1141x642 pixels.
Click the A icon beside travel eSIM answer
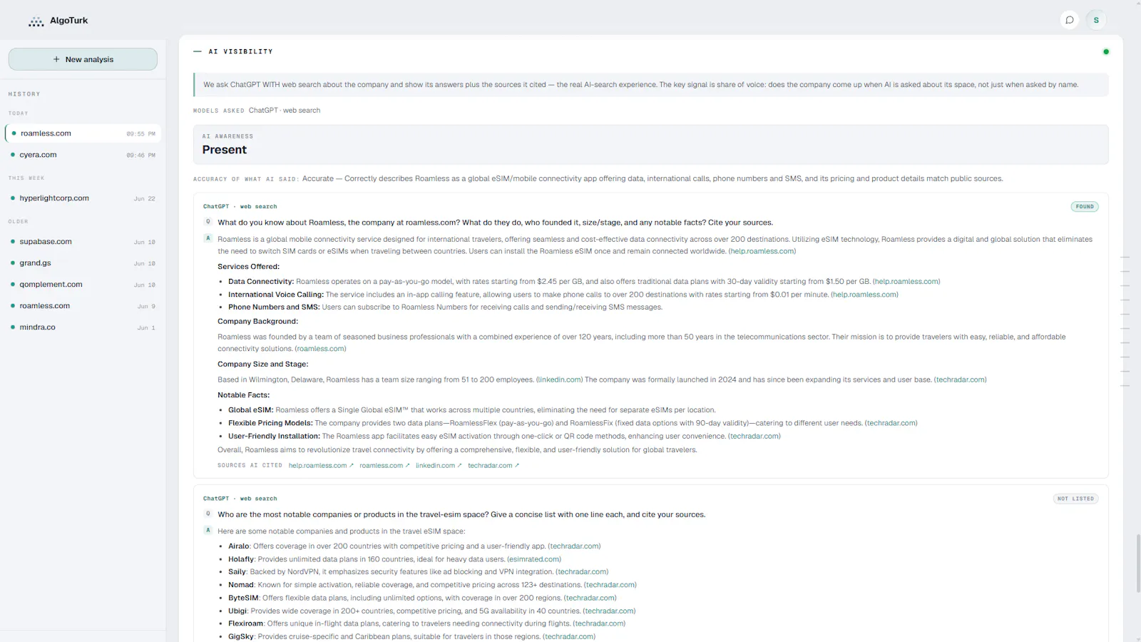208,530
